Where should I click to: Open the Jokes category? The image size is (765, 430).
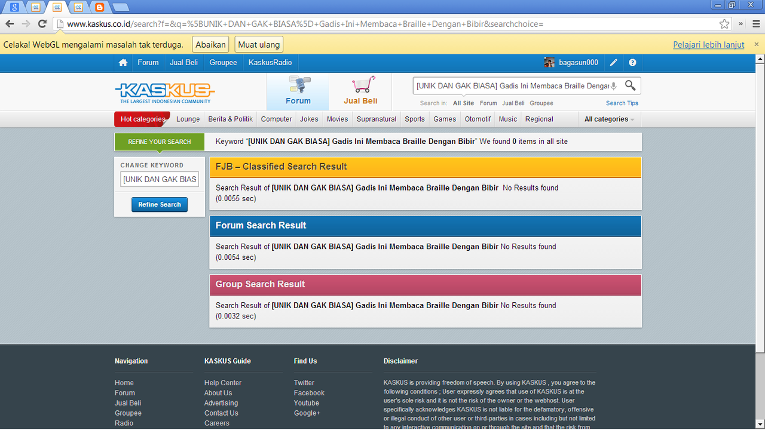(x=309, y=119)
